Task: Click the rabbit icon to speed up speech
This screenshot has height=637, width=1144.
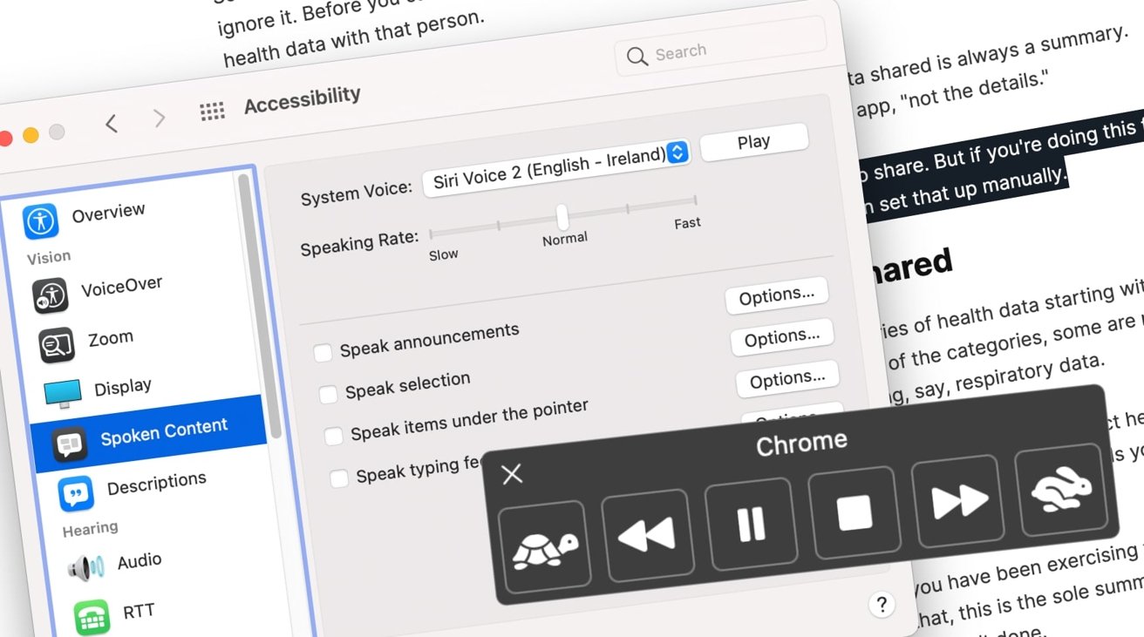Action: pos(1061,491)
